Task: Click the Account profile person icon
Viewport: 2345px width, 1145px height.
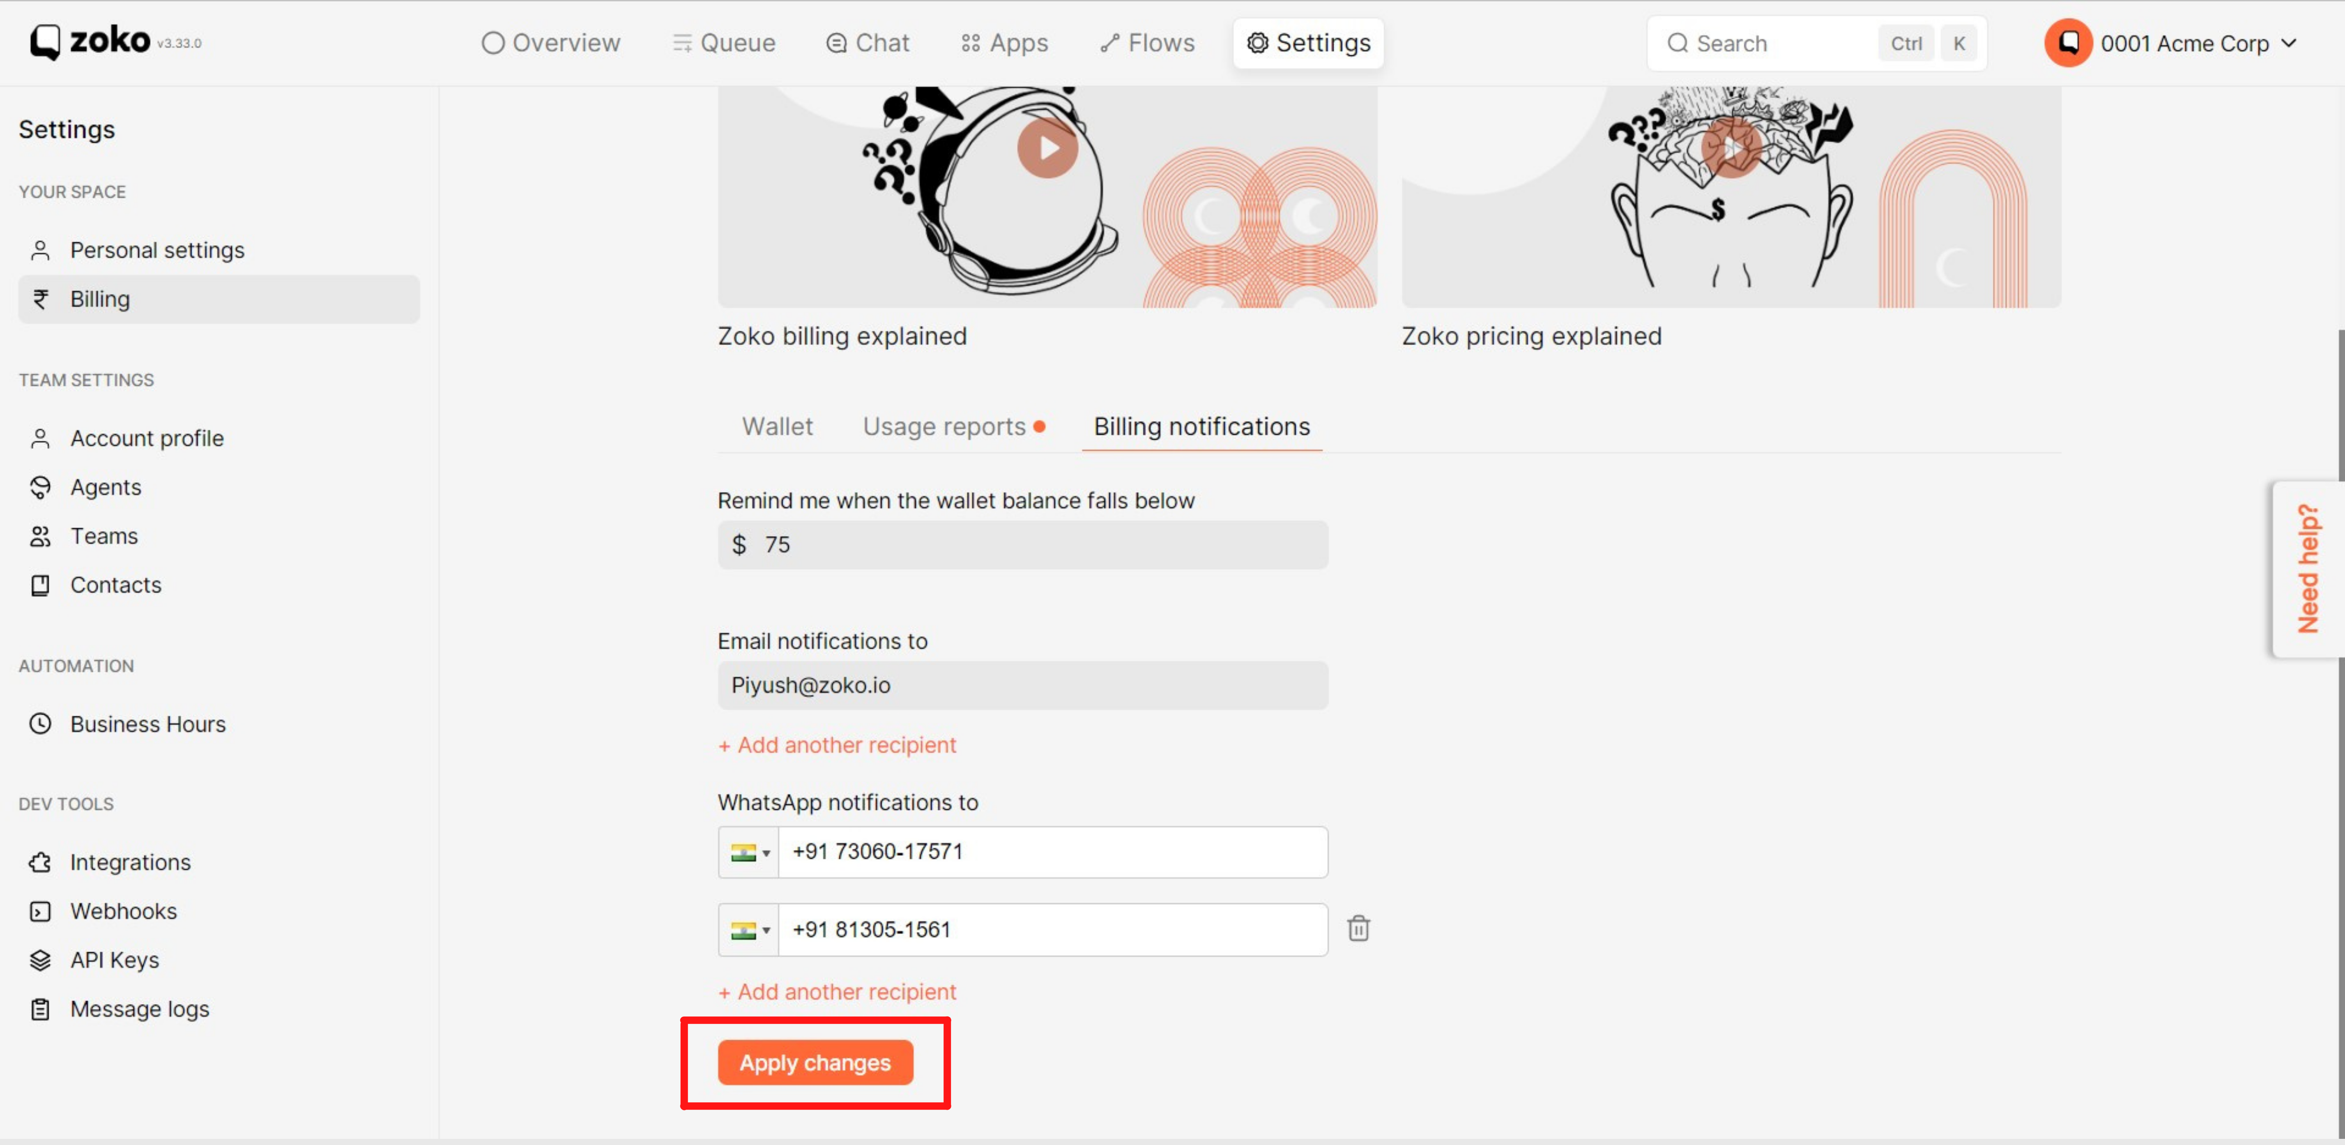Action: pyautogui.click(x=40, y=439)
